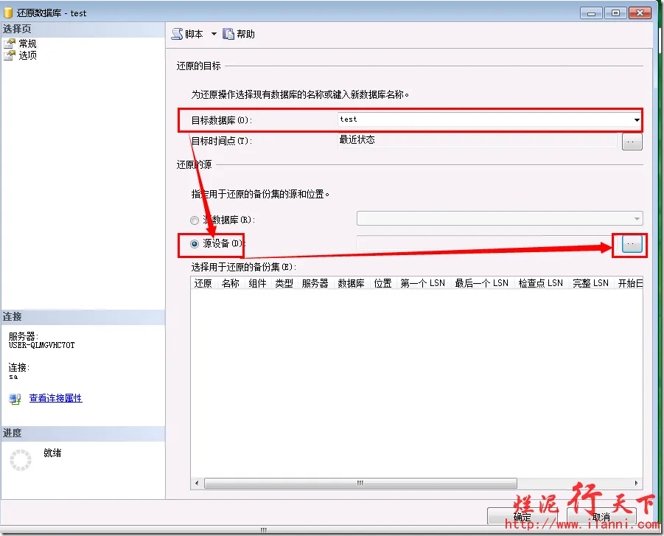
Task: Click the backup set list's left scroll arrow
Action: 197,483
